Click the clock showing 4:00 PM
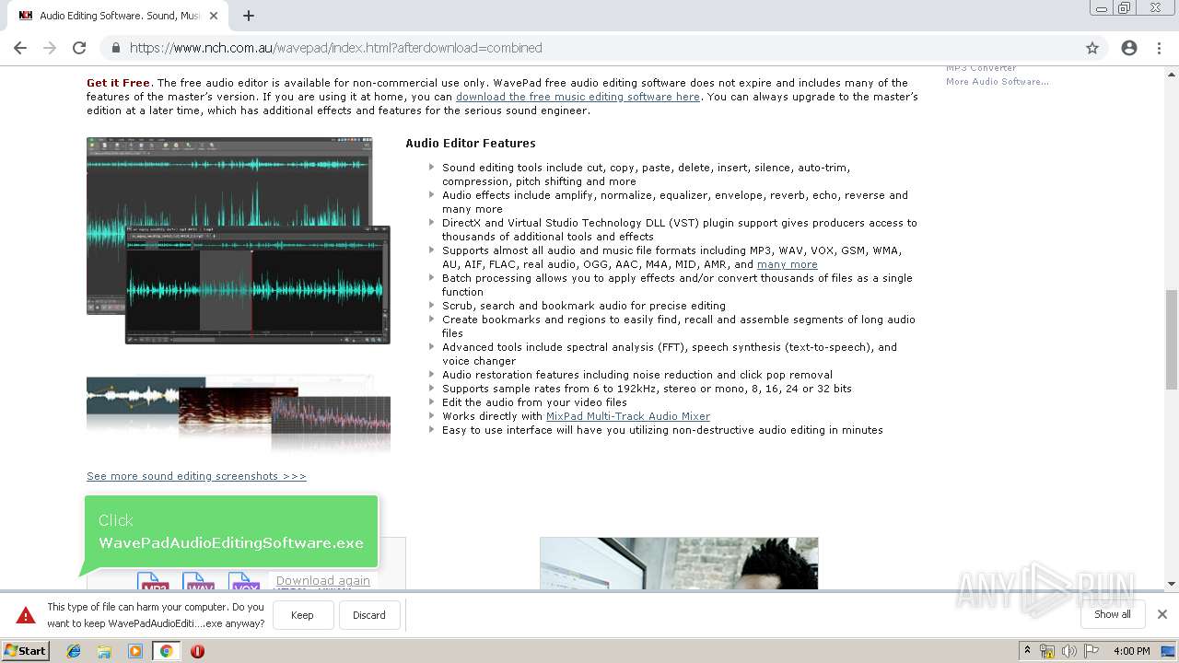Viewport: 1179px width, 663px height. tap(1131, 651)
